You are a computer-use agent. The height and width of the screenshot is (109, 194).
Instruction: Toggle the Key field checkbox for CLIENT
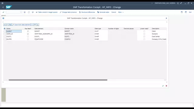[x=28, y=31]
